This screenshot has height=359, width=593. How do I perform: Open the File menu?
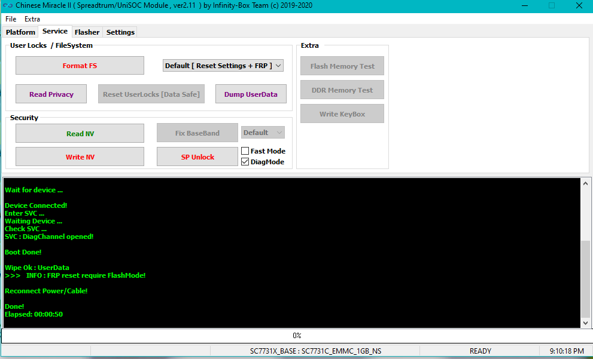pos(11,19)
